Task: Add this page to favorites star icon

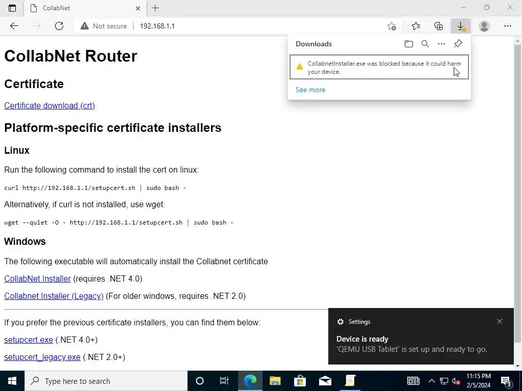Action: coord(392,26)
